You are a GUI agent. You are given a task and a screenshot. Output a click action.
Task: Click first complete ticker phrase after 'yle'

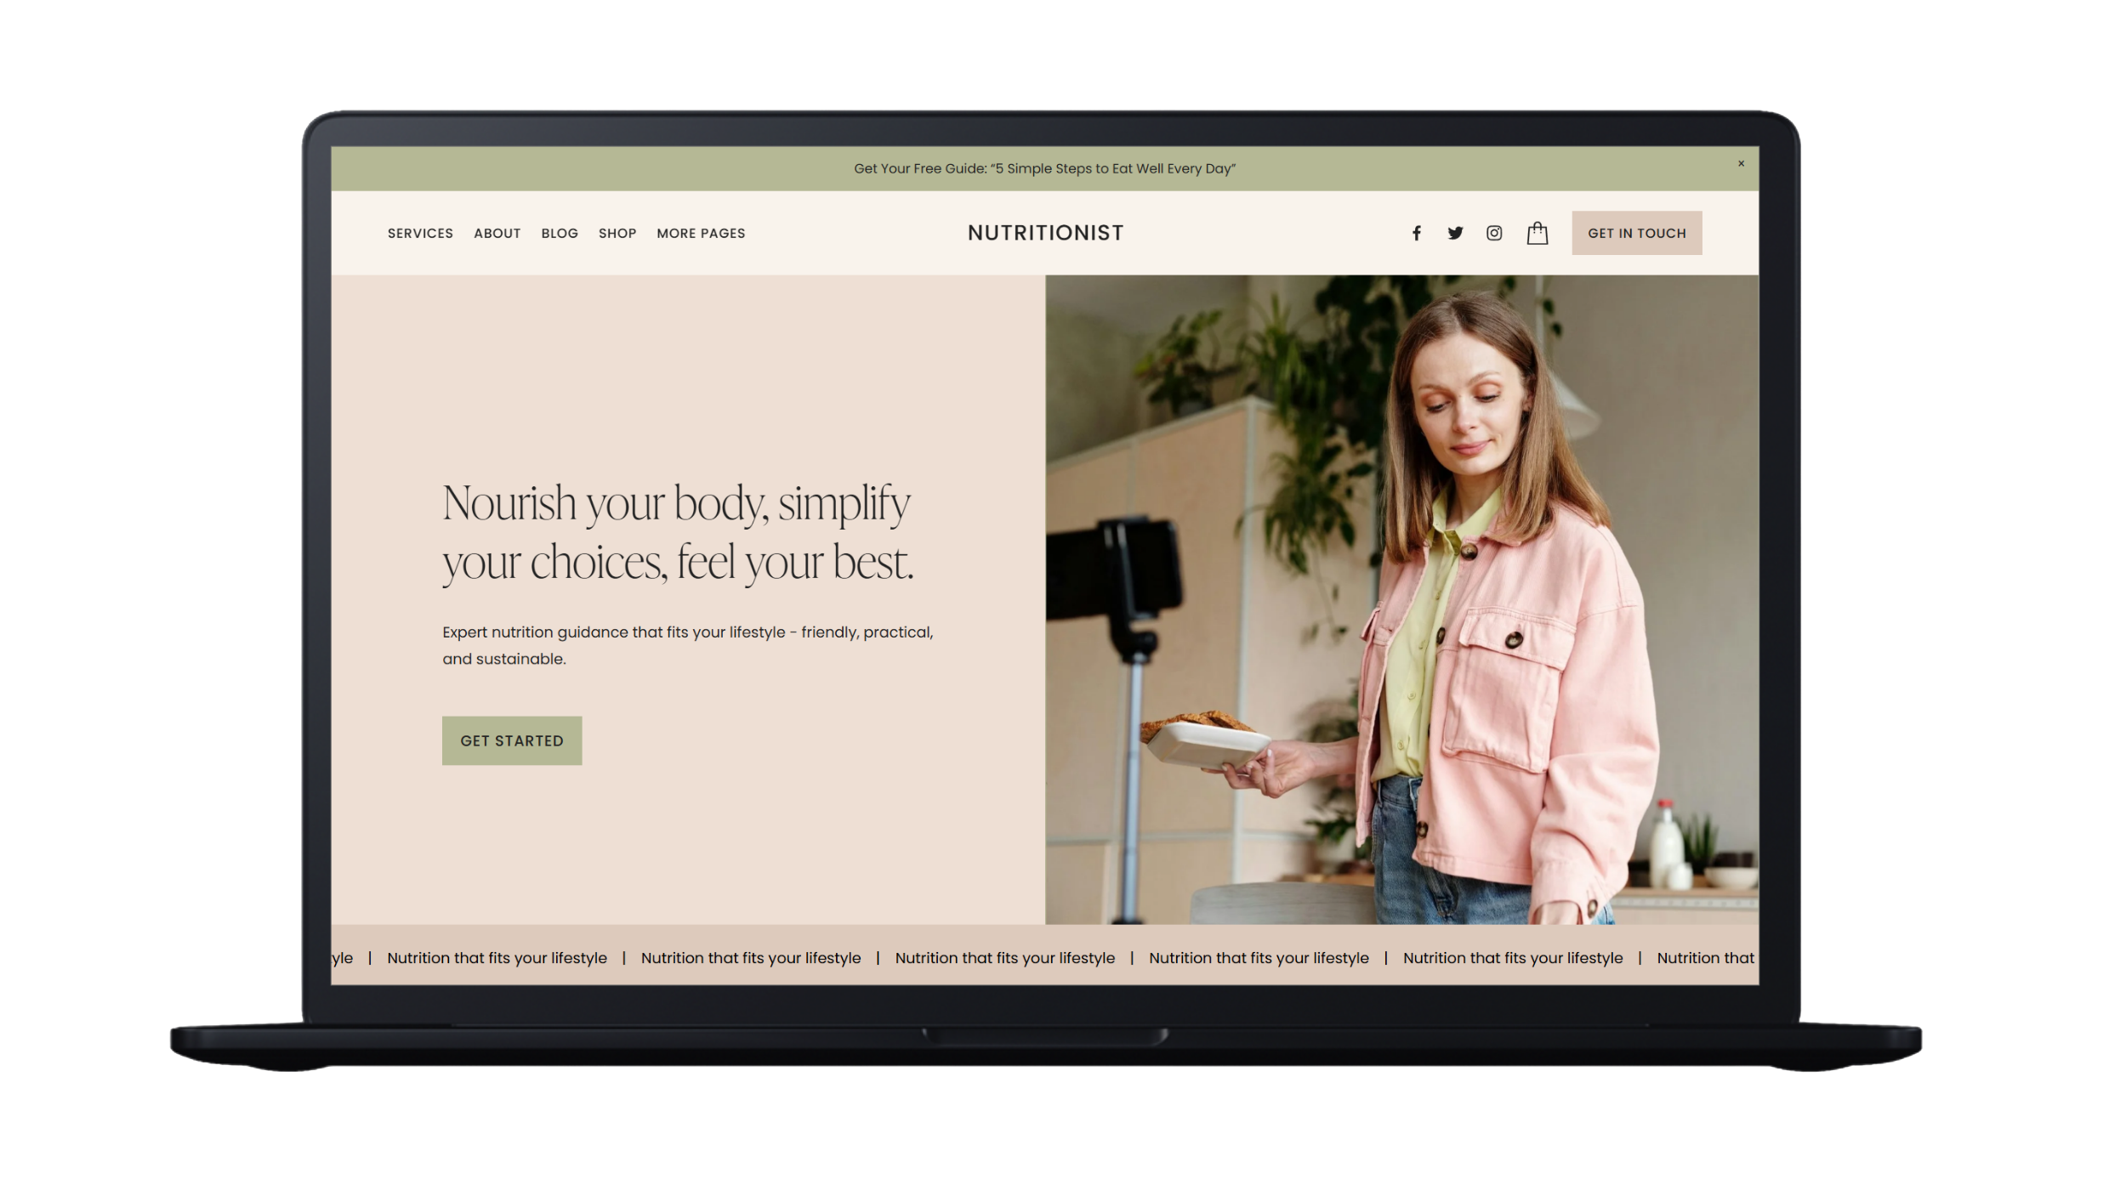[497, 958]
